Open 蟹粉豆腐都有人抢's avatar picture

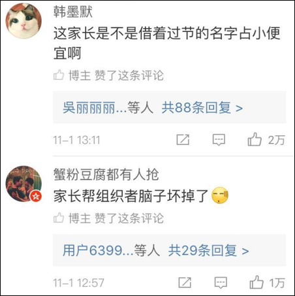pos(23,184)
